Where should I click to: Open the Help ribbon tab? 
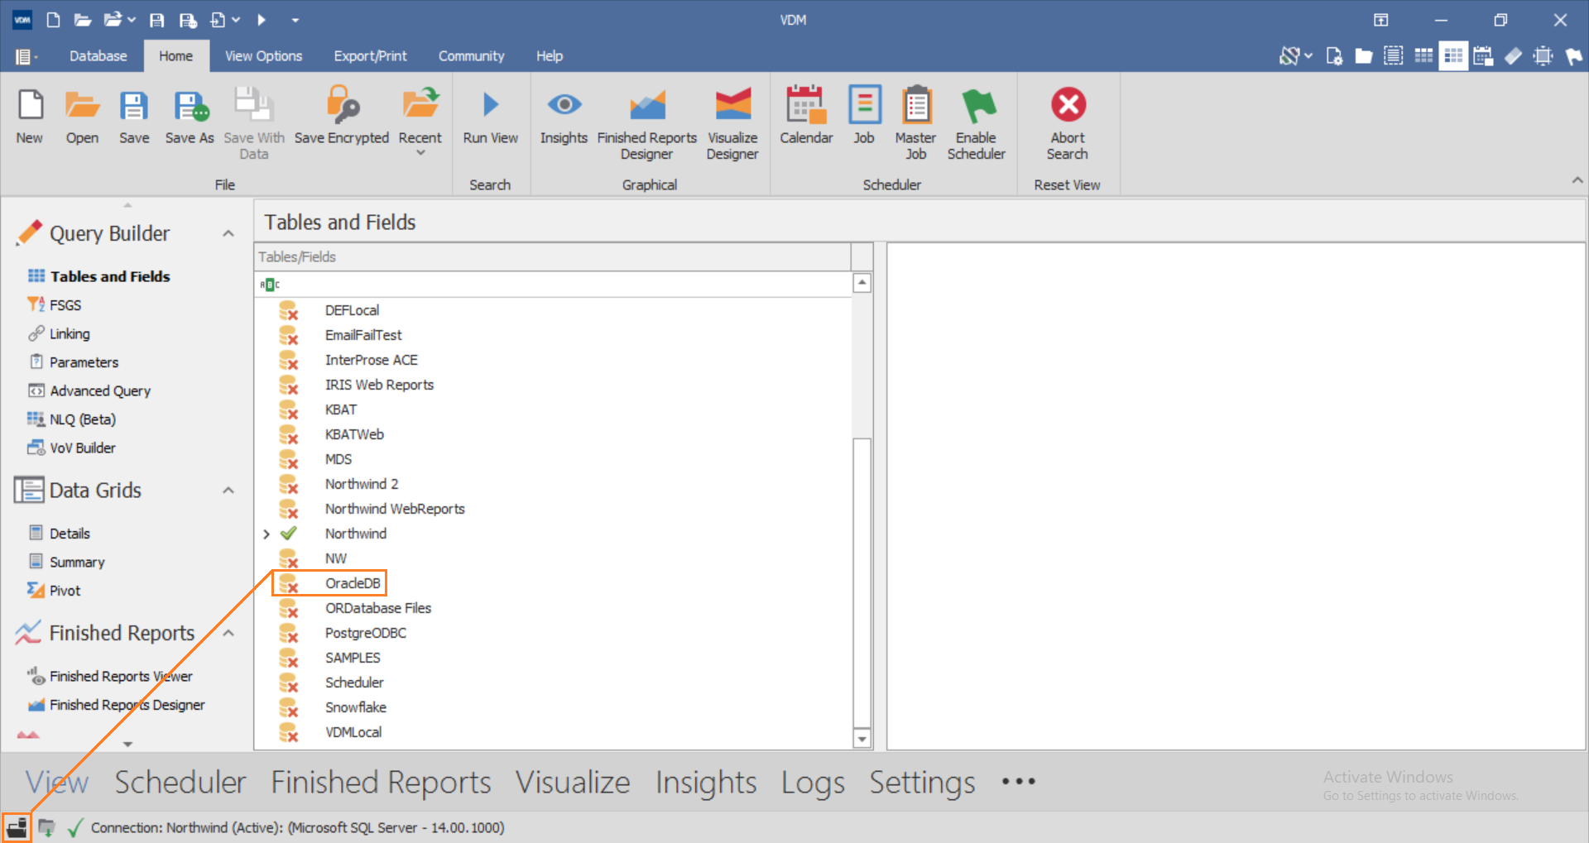point(550,56)
